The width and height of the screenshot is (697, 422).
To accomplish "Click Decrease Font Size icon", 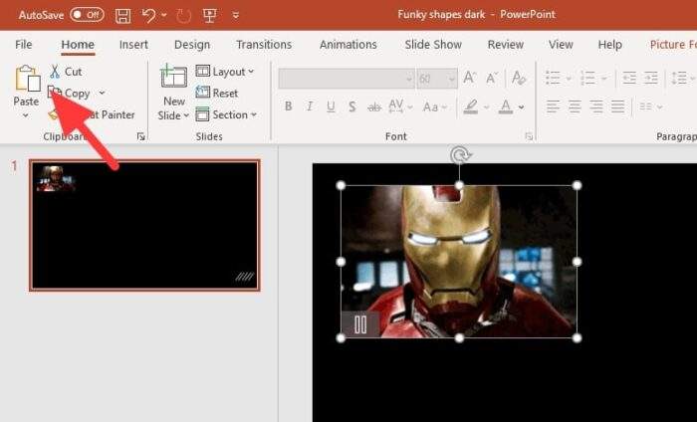I will tap(491, 79).
